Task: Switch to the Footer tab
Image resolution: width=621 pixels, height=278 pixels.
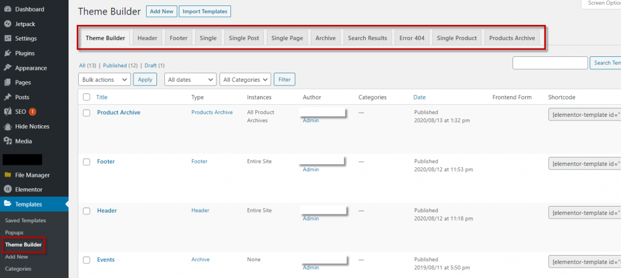Action: tap(179, 38)
